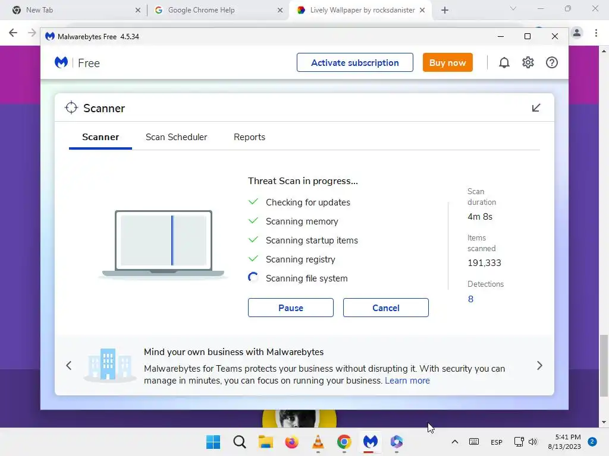Image resolution: width=609 pixels, height=456 pixels.
Task: Open Chrome profile avatar
Action: [577, 33]
